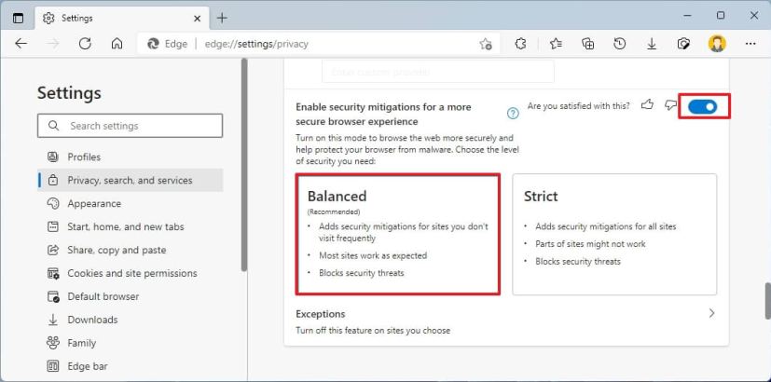Add this page to favorites star icon

486,44
